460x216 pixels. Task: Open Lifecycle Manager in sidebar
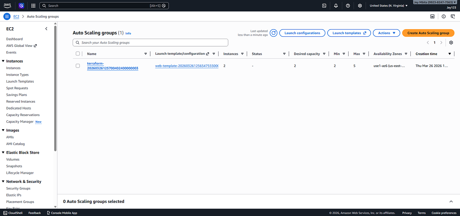tap(20, 173)
